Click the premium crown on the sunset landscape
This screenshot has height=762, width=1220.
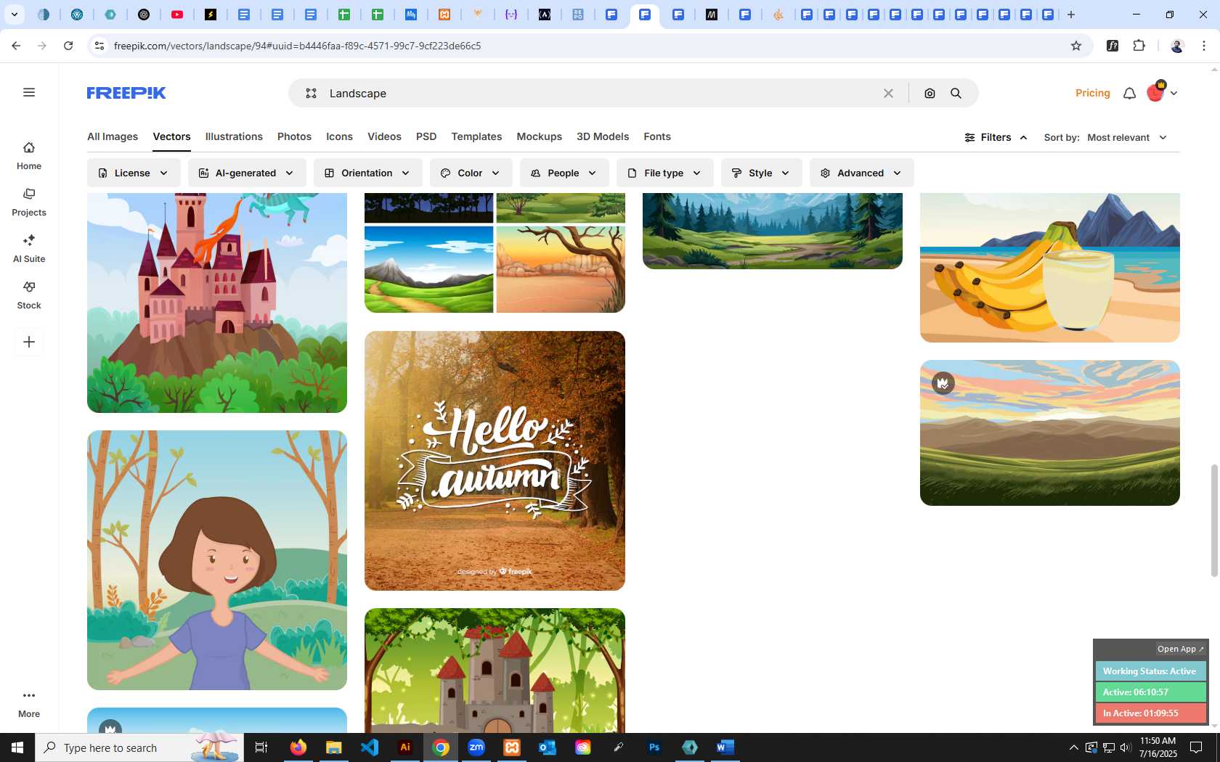[943, 383]
